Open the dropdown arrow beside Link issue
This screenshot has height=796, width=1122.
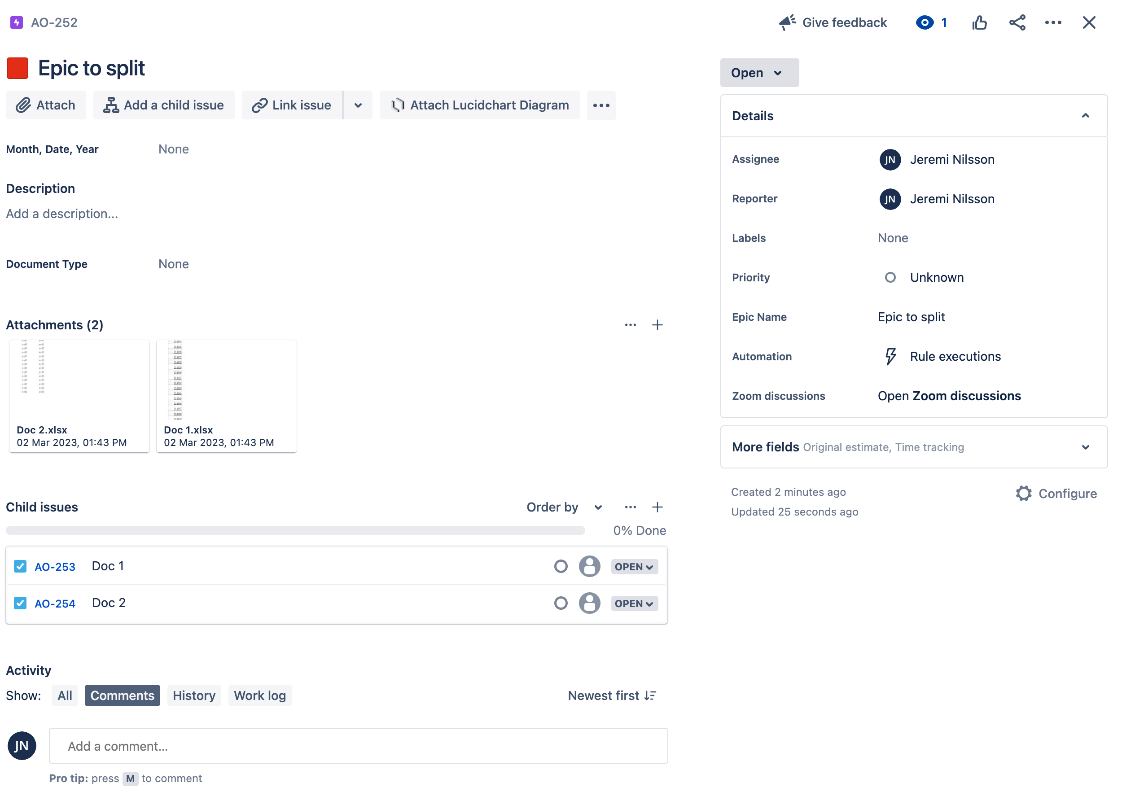(x=358, y=105)
